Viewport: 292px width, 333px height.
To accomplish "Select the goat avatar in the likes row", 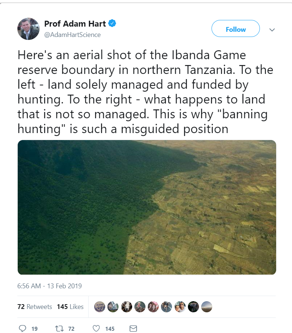I will point(126,307).
